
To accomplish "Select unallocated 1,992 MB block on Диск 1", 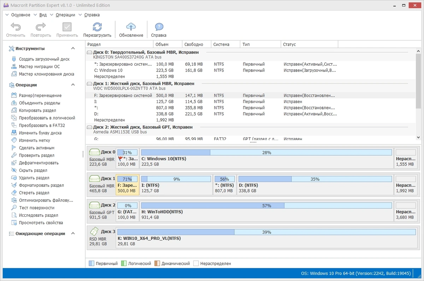I will coord(406,184).
